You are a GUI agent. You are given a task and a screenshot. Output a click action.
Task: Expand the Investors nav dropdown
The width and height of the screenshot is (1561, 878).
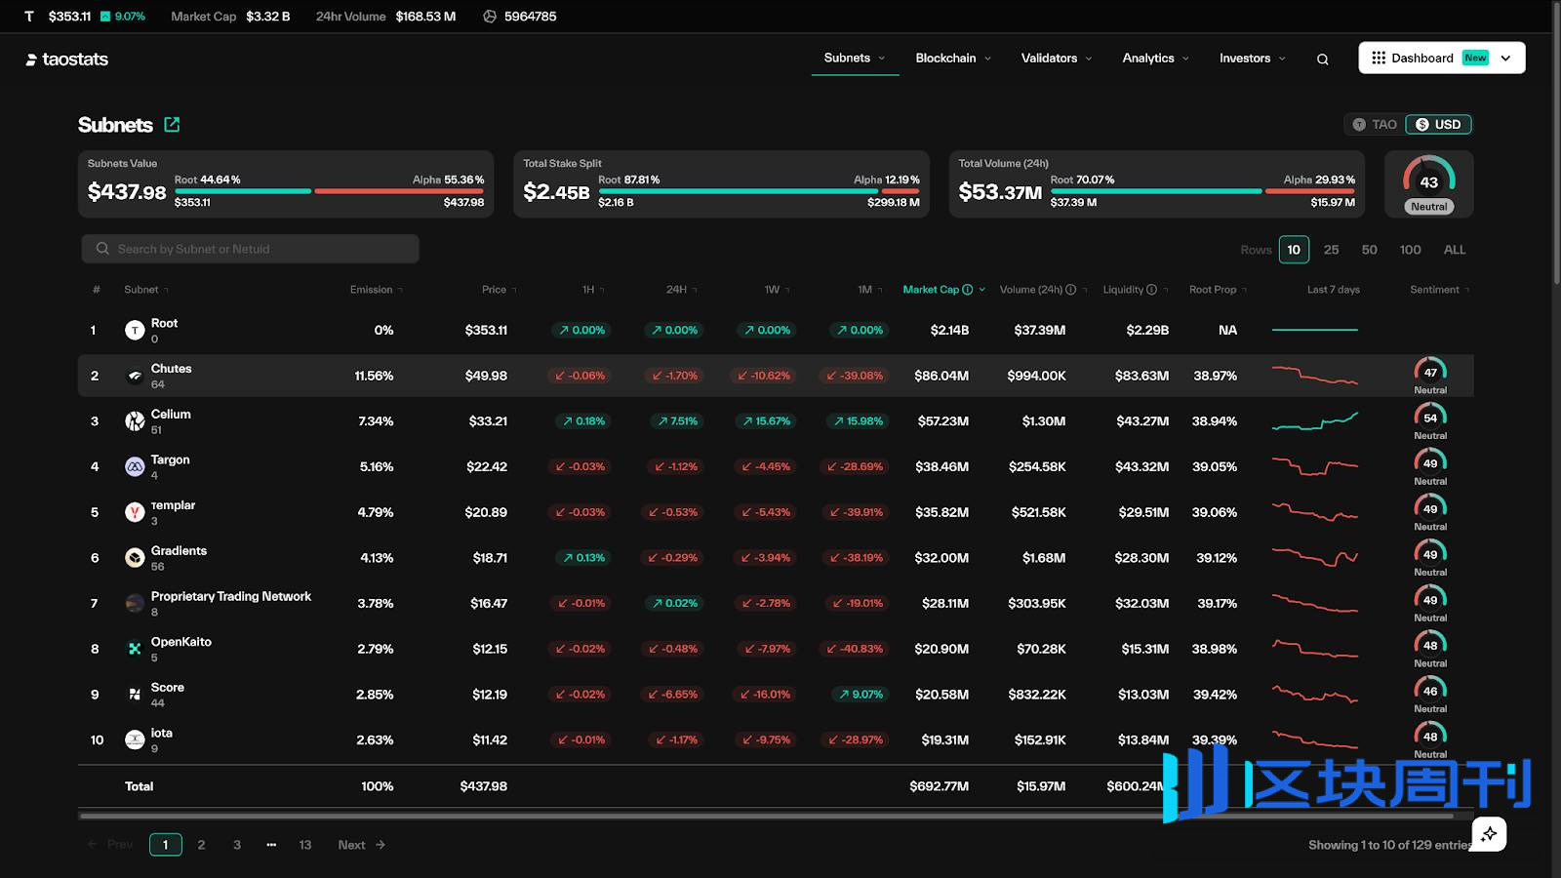1253,59
